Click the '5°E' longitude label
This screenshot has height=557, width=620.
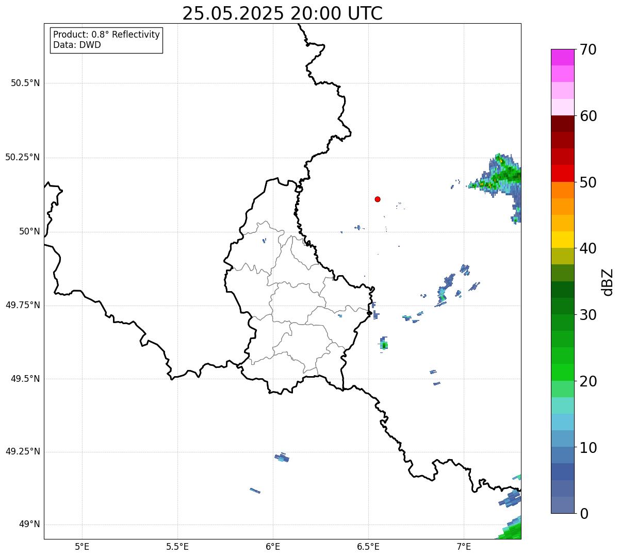(x=82, y=547)
